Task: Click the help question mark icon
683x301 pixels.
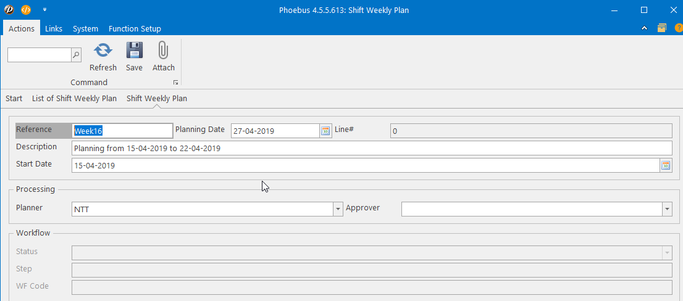Action: pos(679,28)
